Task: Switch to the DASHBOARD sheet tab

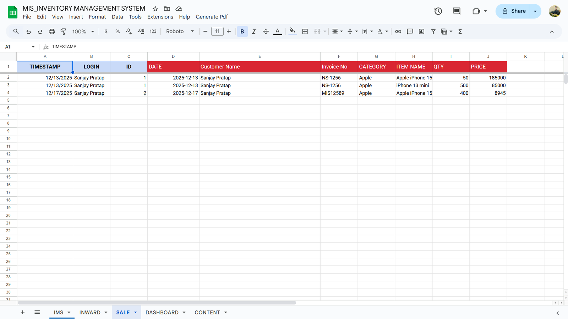Action: click(162, 312)
